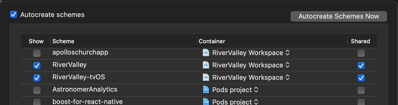Click the RiverValley-tvOS workspace container icon
The height and width of the screenshot is (105, 398).
[x=206, y=77]
